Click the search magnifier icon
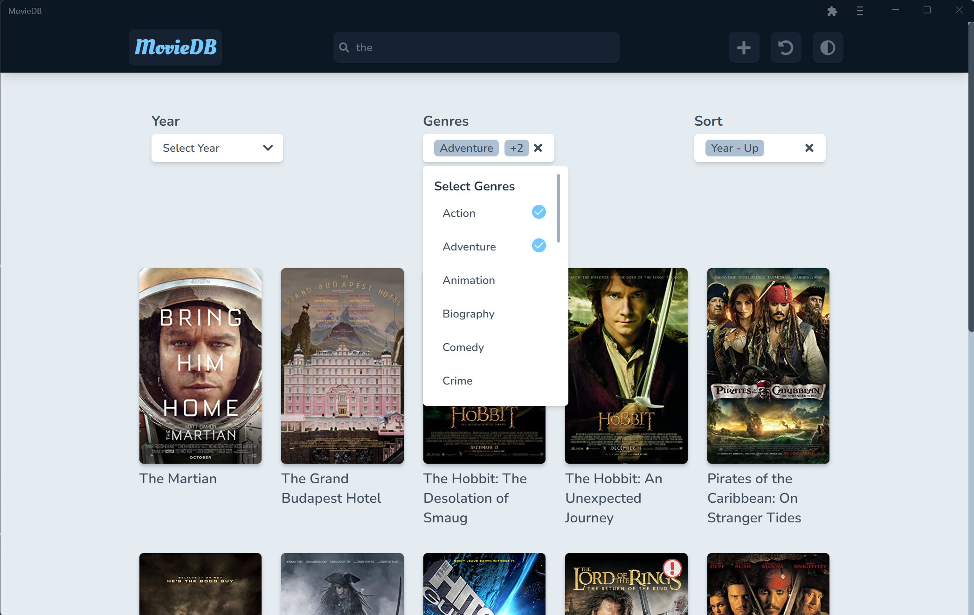 coord(344,47)
